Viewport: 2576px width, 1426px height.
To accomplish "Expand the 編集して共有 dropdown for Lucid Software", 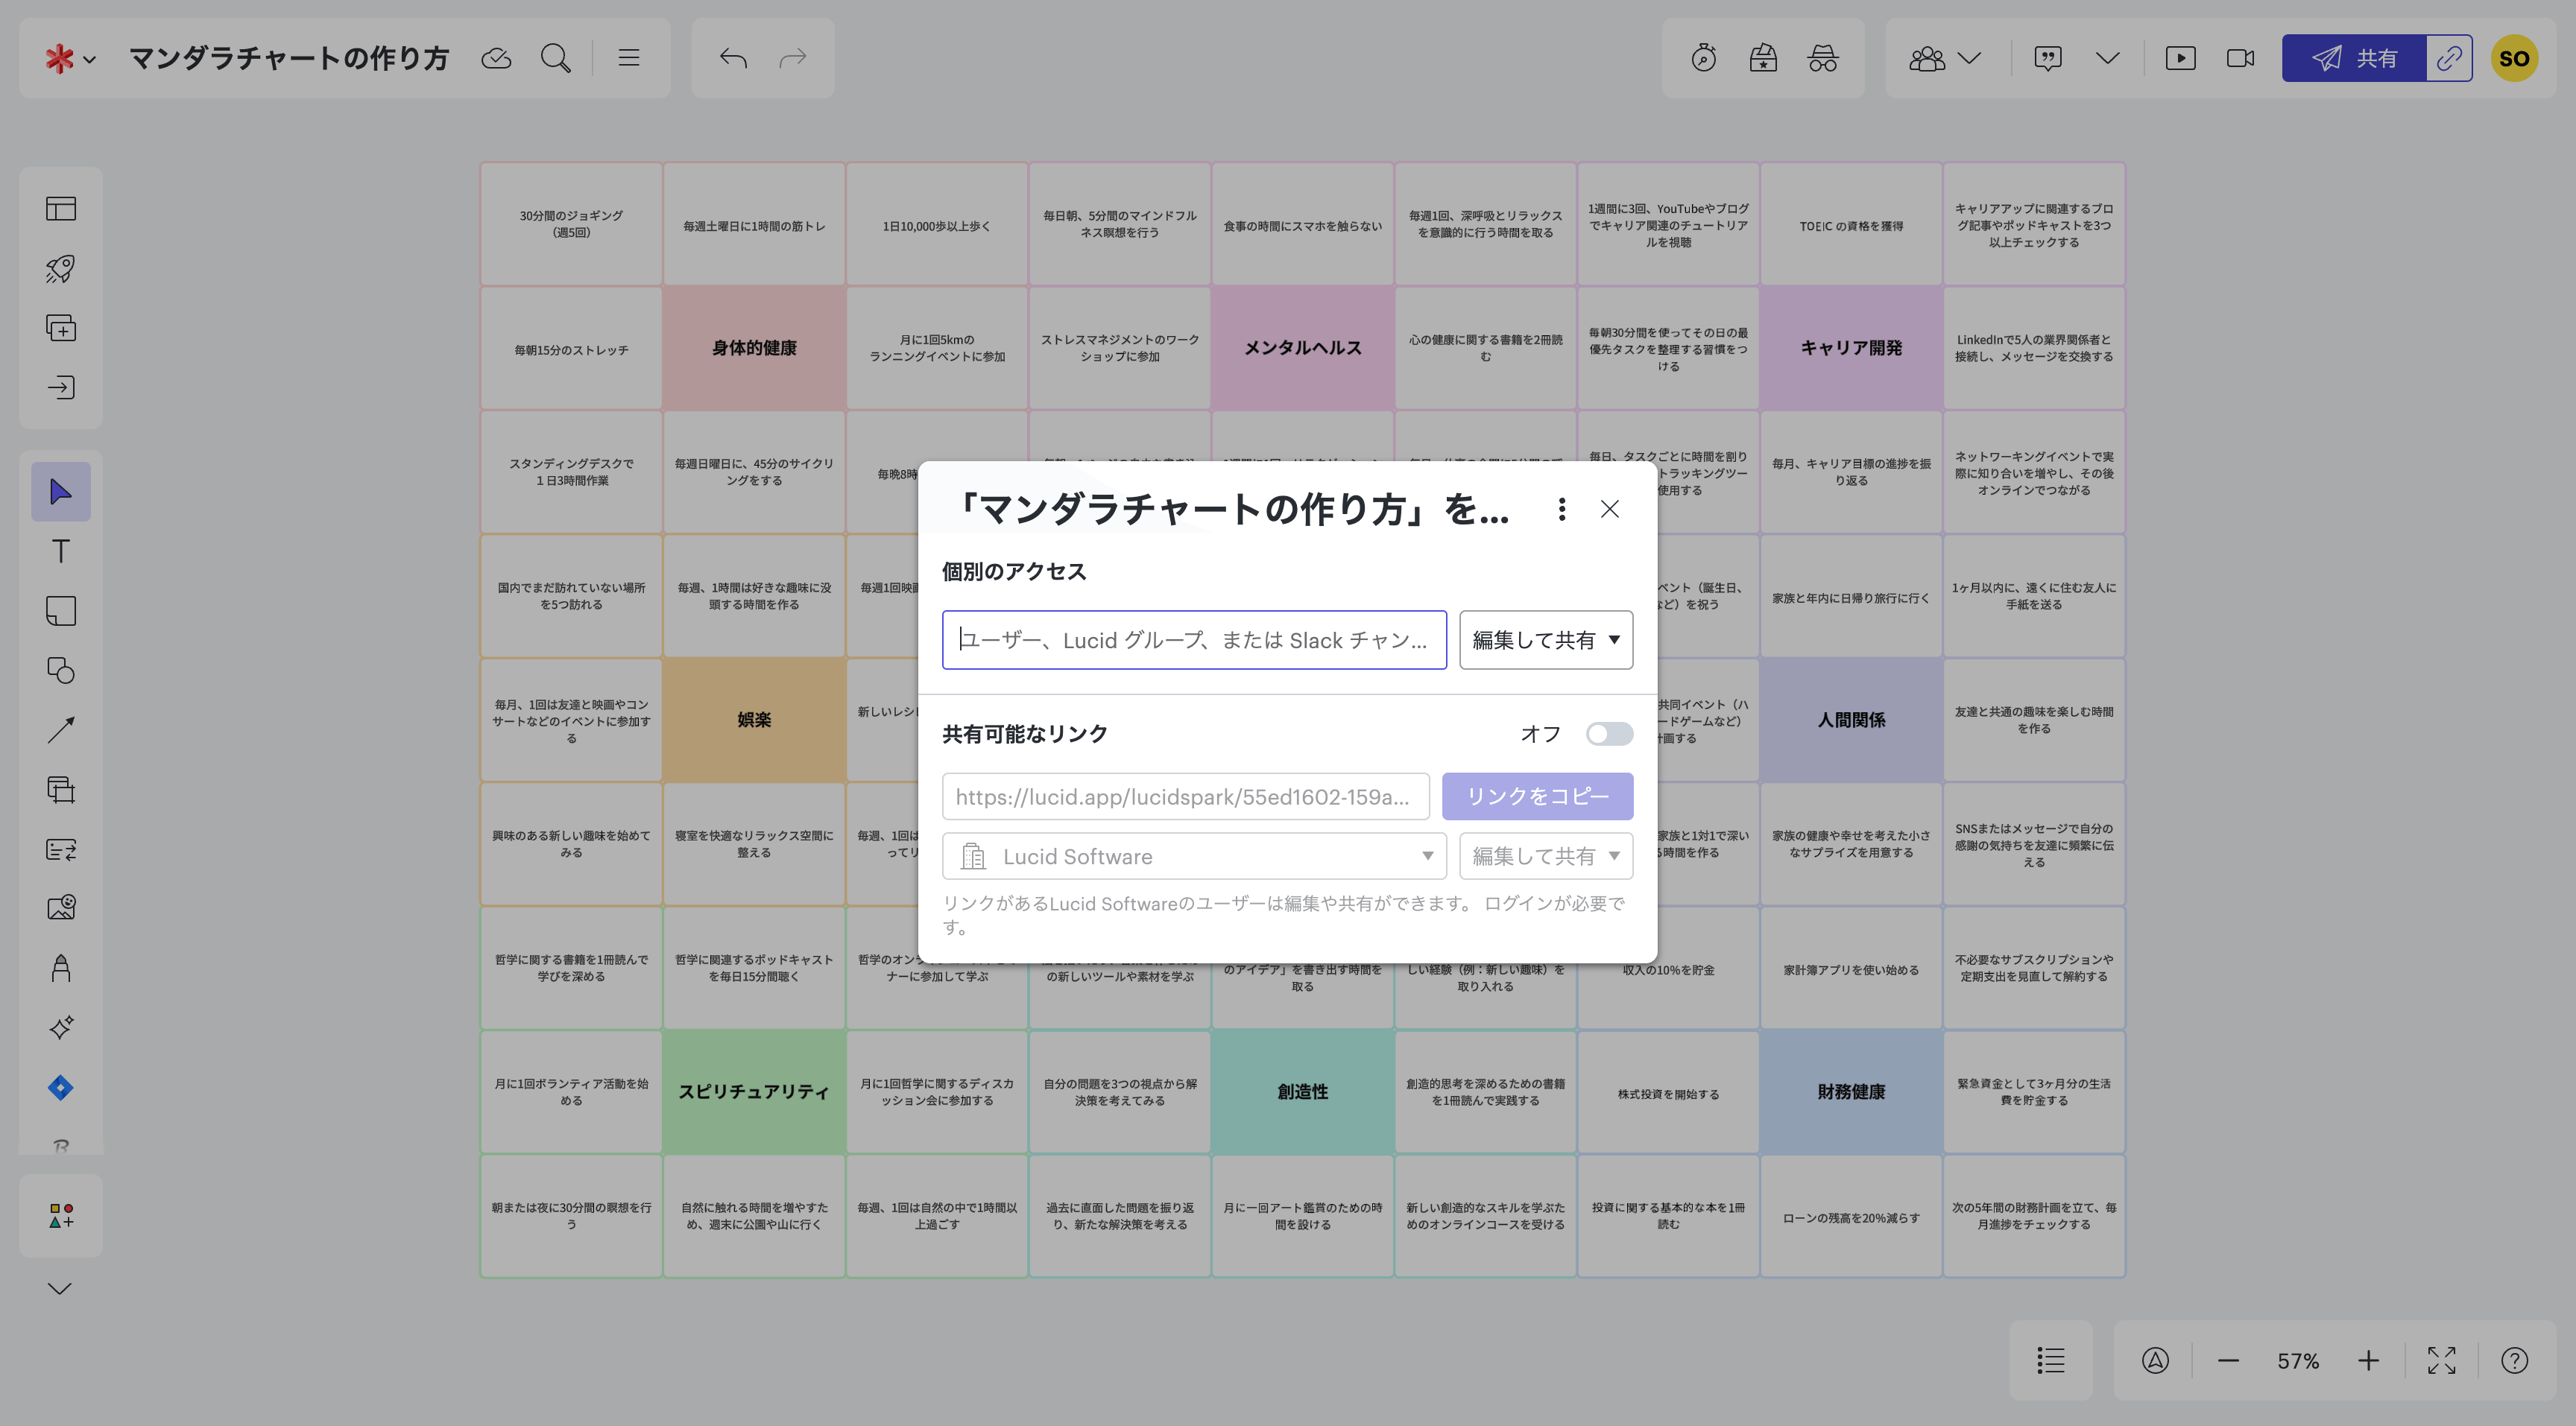I will pos(1544,857).
